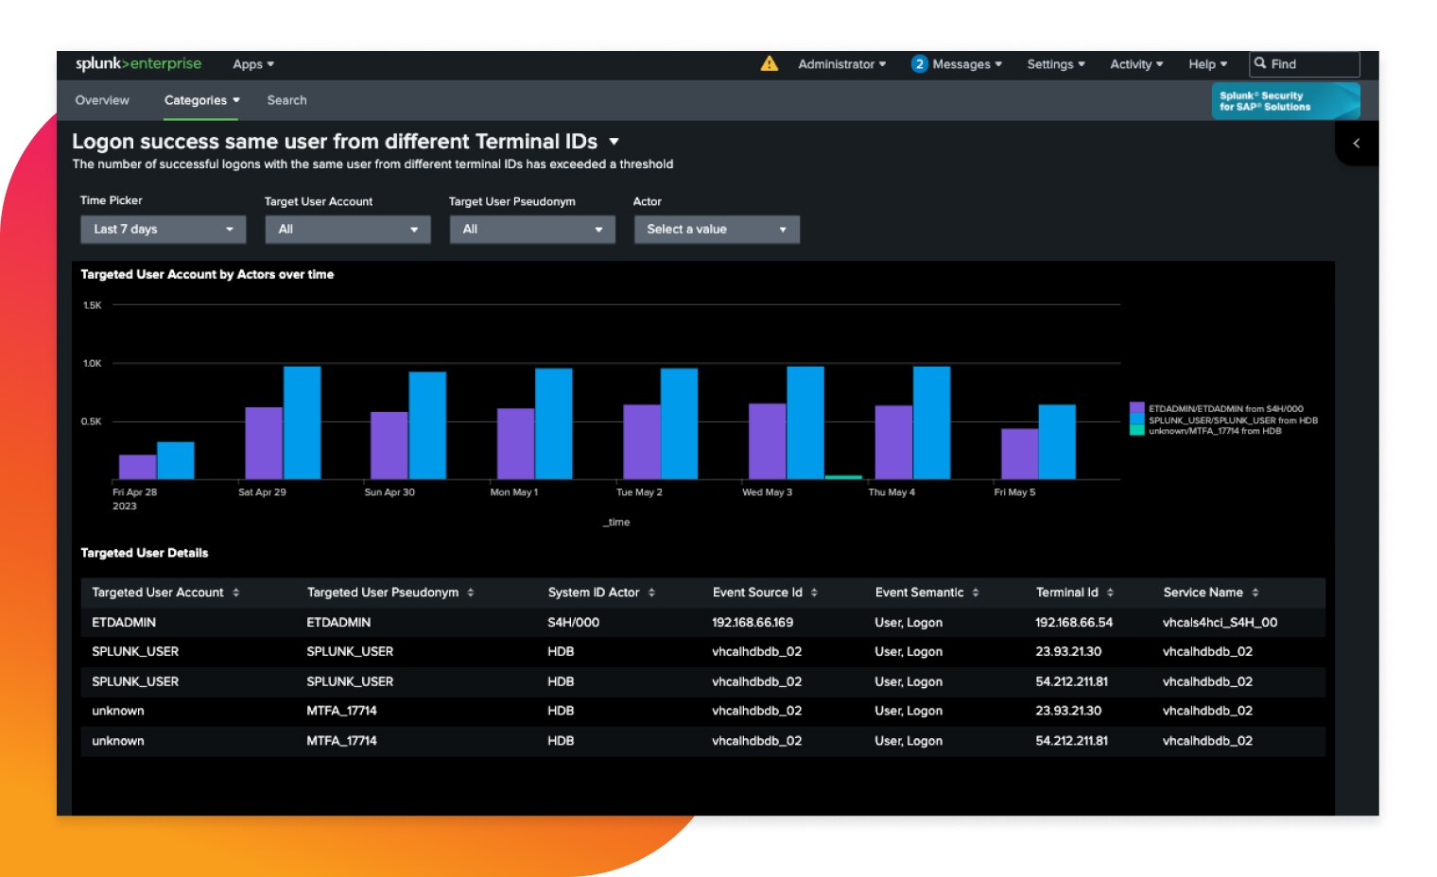This screenshot has height=877, width=1437.
Task: Click the yellow warning triangle alert icon
Action: click(x=769, y=63)
